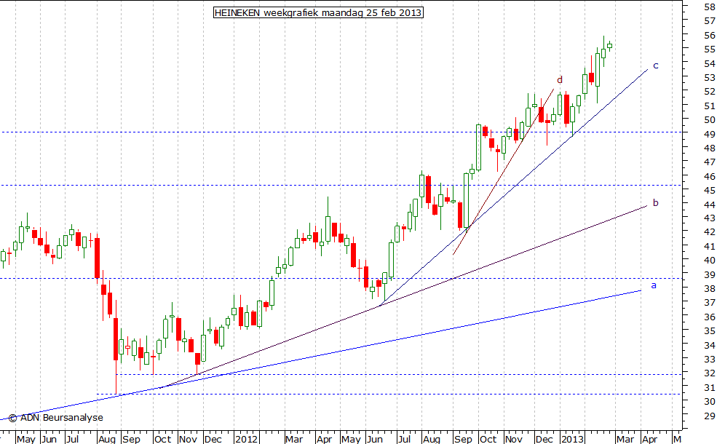Click price axis value 53
This screenshot has width=717, height=444.
tap(710, 77)
